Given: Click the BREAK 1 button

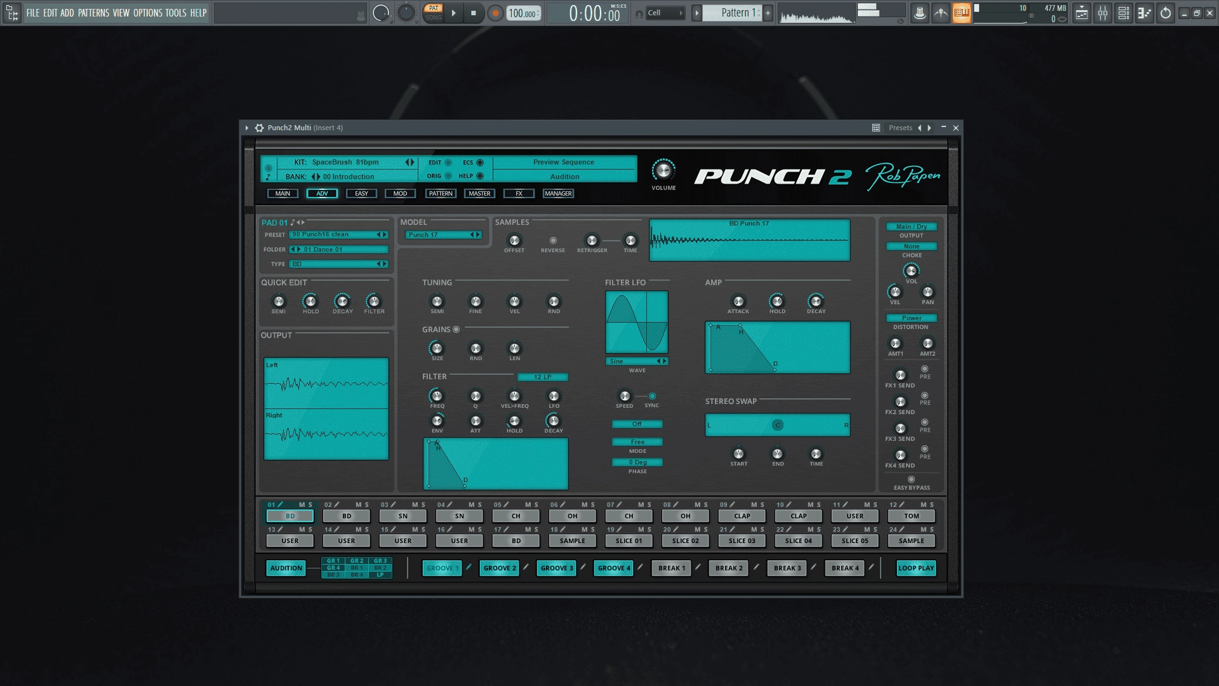Looking at the screenshot, I should [672, 568].
